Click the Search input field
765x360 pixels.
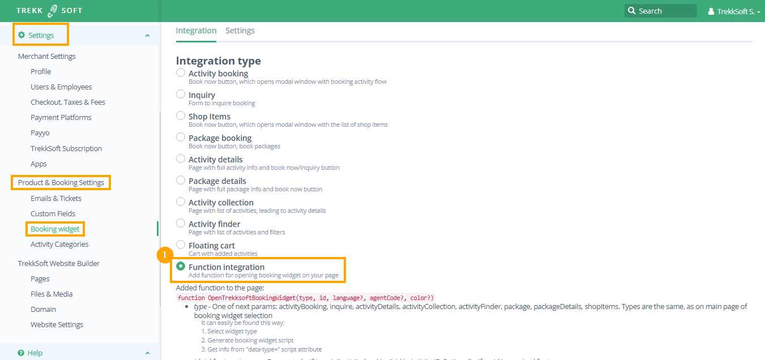point(665,11)
